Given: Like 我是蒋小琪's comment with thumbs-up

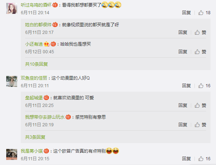Looking at the screenshot, I should pos(204,159).
